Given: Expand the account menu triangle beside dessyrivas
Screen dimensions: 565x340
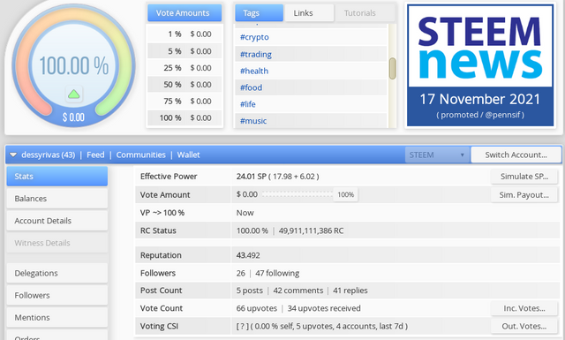Looking at the screenshot, I should [13, 155].
